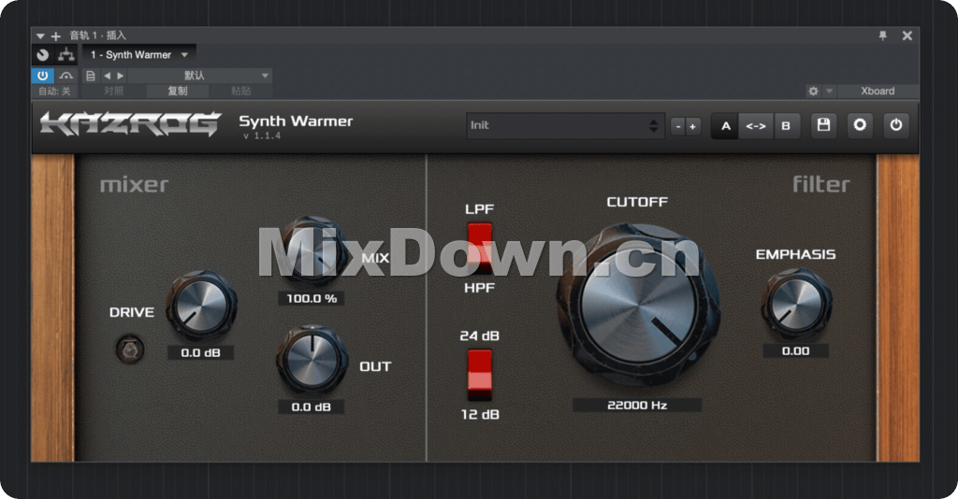Image resolution: width=958 pixels, height=499 pixels.
Task: Open the DAW header gear settings icon
Action: 813,91
